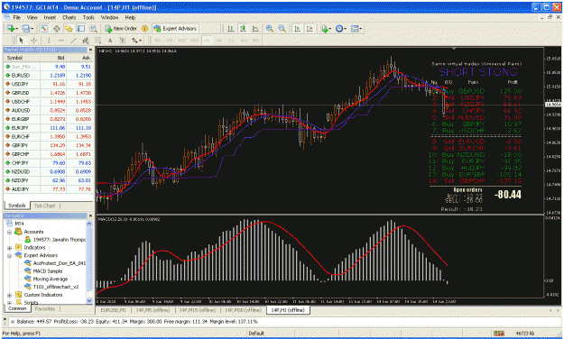Screen dimensions: 564x339
Task: Collapse the Accounts tree node
Action: [x=10, y=232]
